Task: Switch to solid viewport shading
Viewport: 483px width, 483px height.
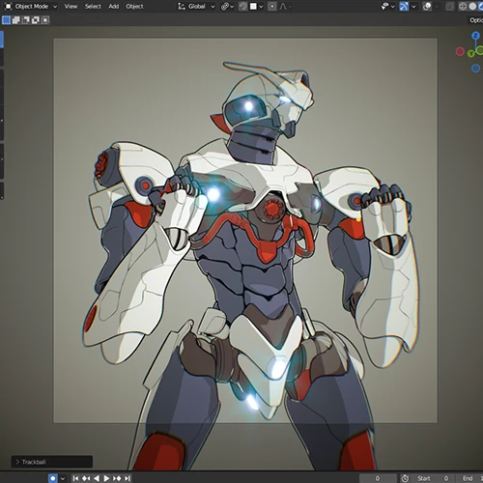Action: click(x=472, y=6)
